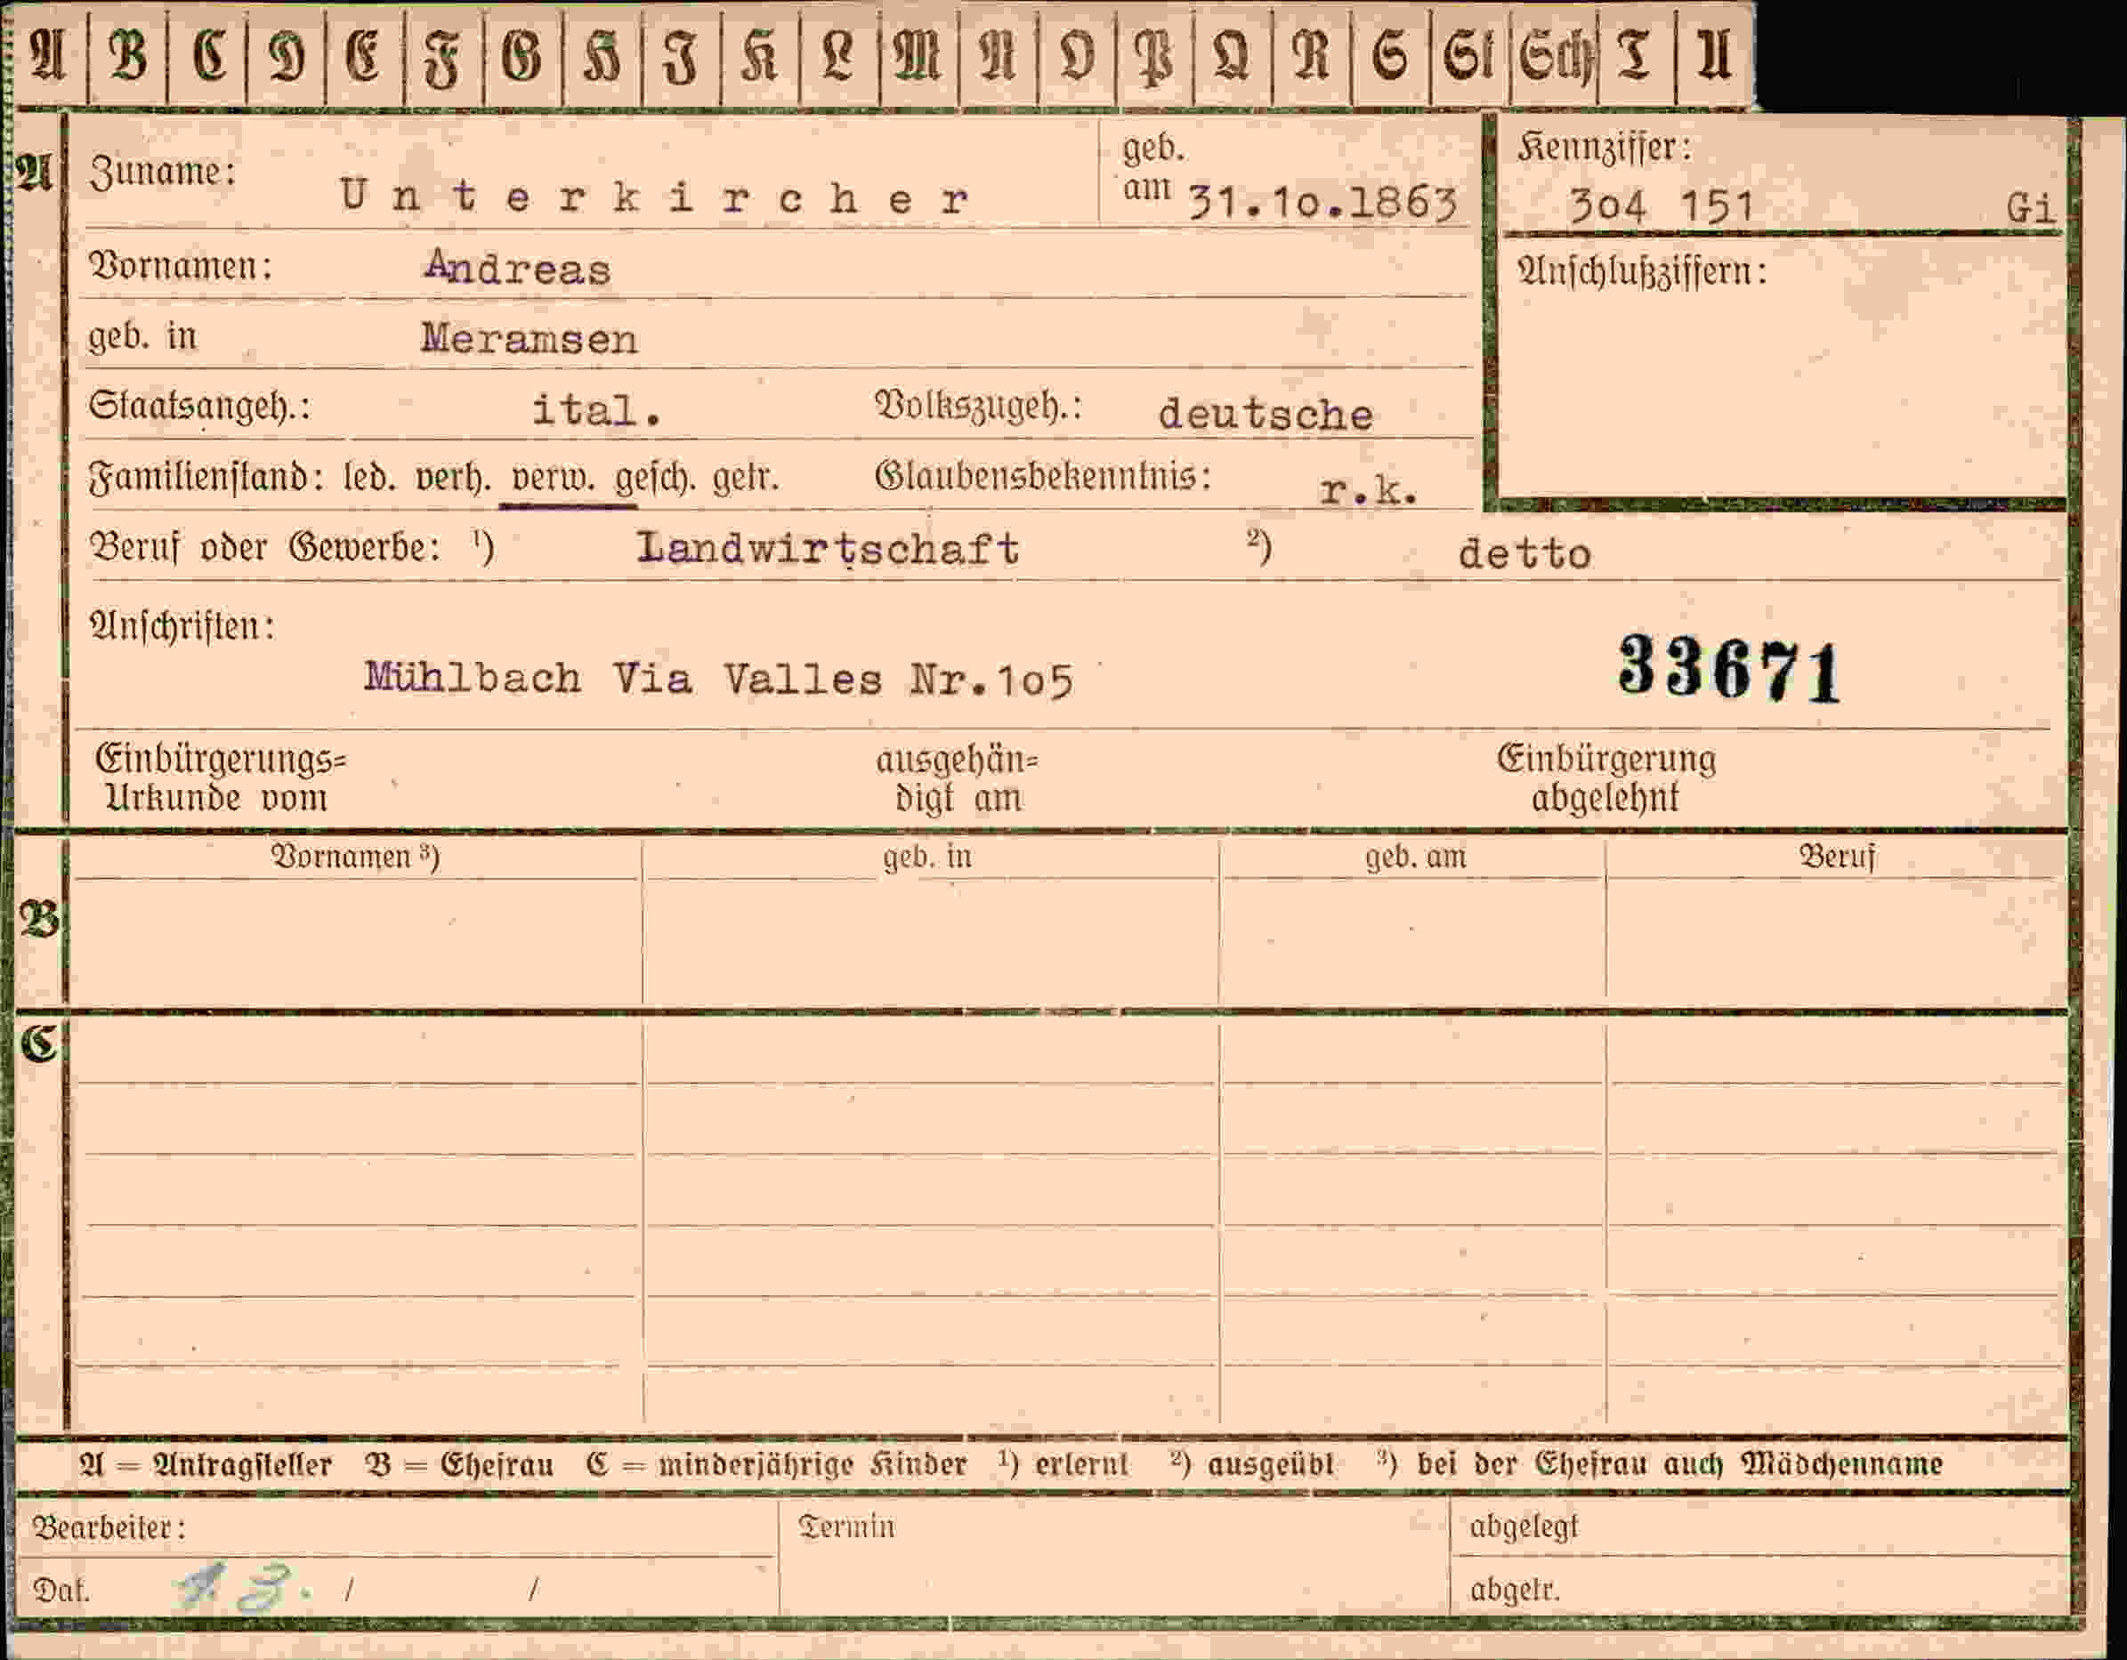Image resolution: width=2127 pixels, height=1660 pixels.
Task: Click the citizenship value ital.
Action: pos(597,410)
